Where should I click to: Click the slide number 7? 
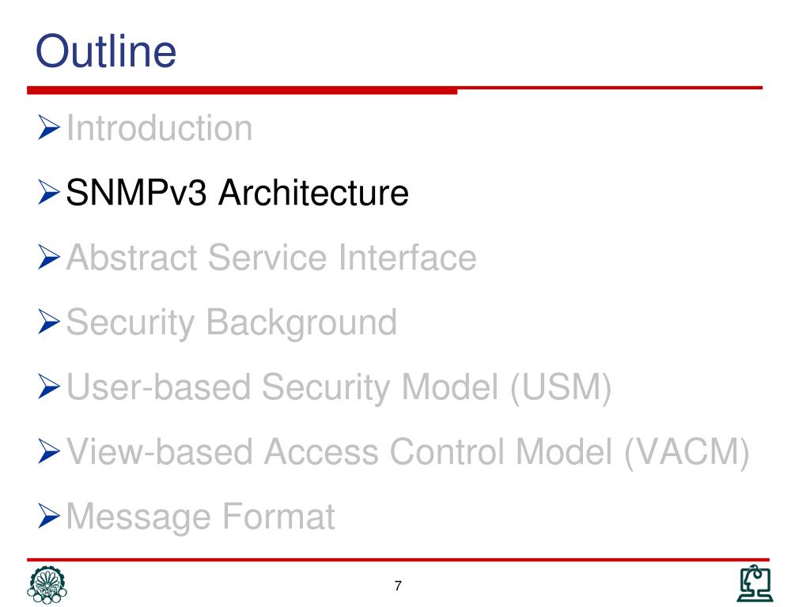(398, 586)
